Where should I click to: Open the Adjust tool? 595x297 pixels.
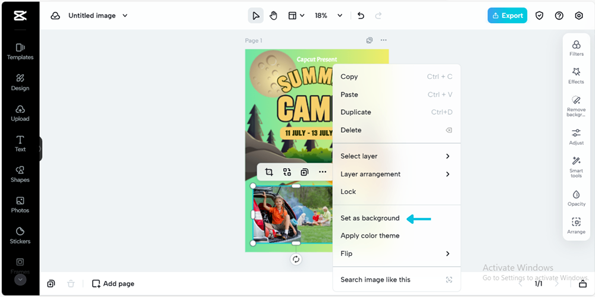576,137
